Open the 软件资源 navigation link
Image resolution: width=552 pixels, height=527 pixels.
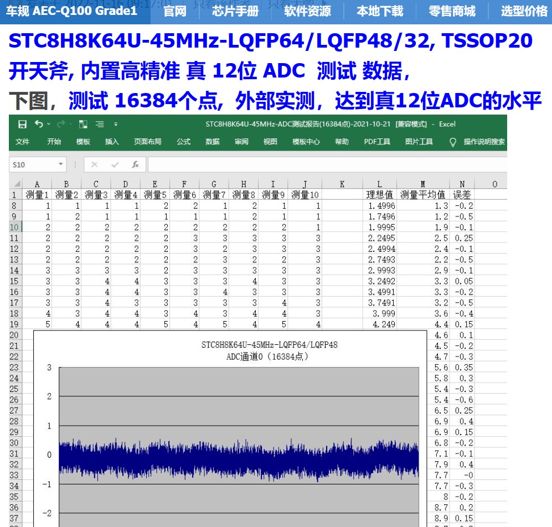tap(308, 11)
